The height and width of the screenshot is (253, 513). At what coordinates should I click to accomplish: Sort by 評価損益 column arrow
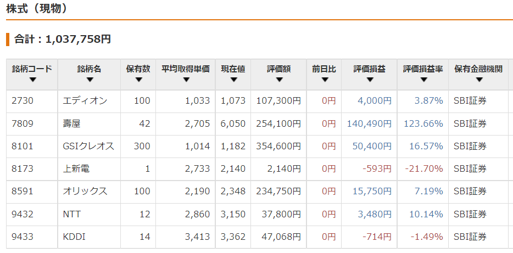tap(370, 80)
